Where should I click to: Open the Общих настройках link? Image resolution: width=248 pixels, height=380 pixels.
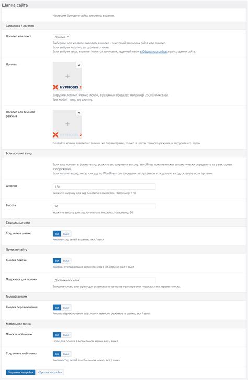coord(154,51)
